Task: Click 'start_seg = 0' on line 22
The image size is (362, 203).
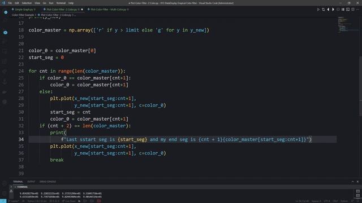Action: click(46, 58)
